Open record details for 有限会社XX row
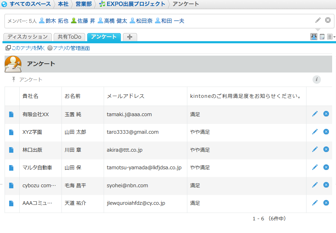This screenshot has width=336, height=233. pyautogui.click(x=11, y=114)
